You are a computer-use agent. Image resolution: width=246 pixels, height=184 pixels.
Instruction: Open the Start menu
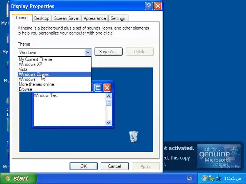coord(18,178)
